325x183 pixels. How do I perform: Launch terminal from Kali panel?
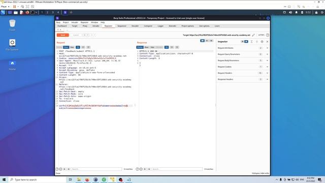point(32,12)
